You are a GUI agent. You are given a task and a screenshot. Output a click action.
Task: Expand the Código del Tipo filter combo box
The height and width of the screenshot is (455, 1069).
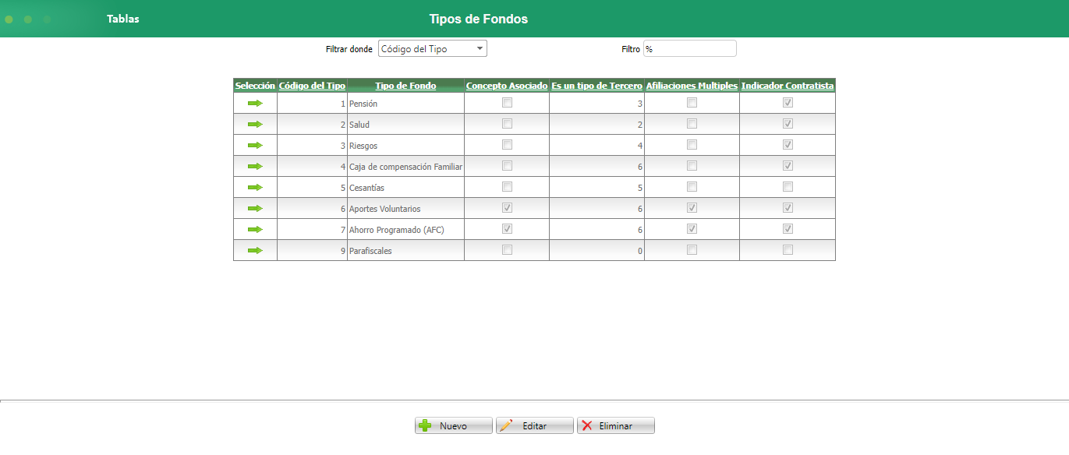479,48
